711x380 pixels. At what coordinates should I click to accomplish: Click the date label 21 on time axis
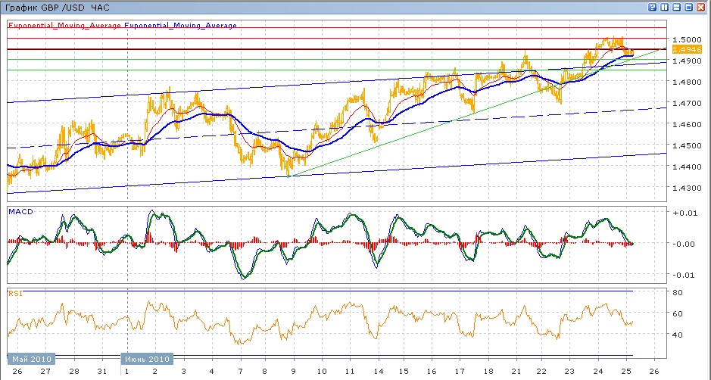517,371
